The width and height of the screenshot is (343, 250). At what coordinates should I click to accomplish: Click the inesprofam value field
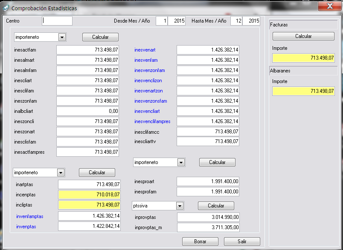tap(208, 192)
